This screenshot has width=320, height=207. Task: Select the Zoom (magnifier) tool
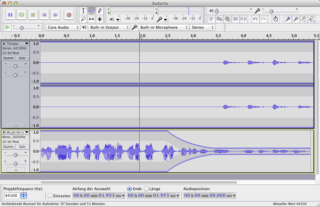click(x=83, y=19)
